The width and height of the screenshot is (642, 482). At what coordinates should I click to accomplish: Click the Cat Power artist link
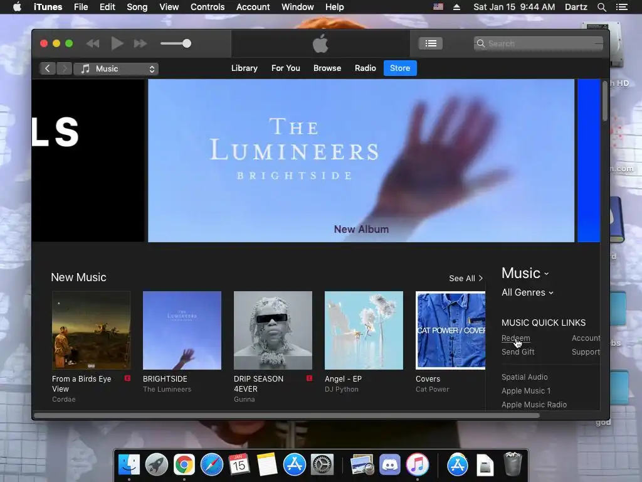click(433, 389)
